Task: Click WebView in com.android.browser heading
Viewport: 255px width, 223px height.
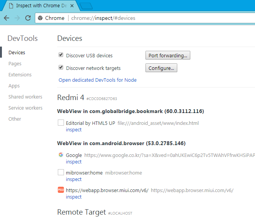Action: (x=121, y=143)
